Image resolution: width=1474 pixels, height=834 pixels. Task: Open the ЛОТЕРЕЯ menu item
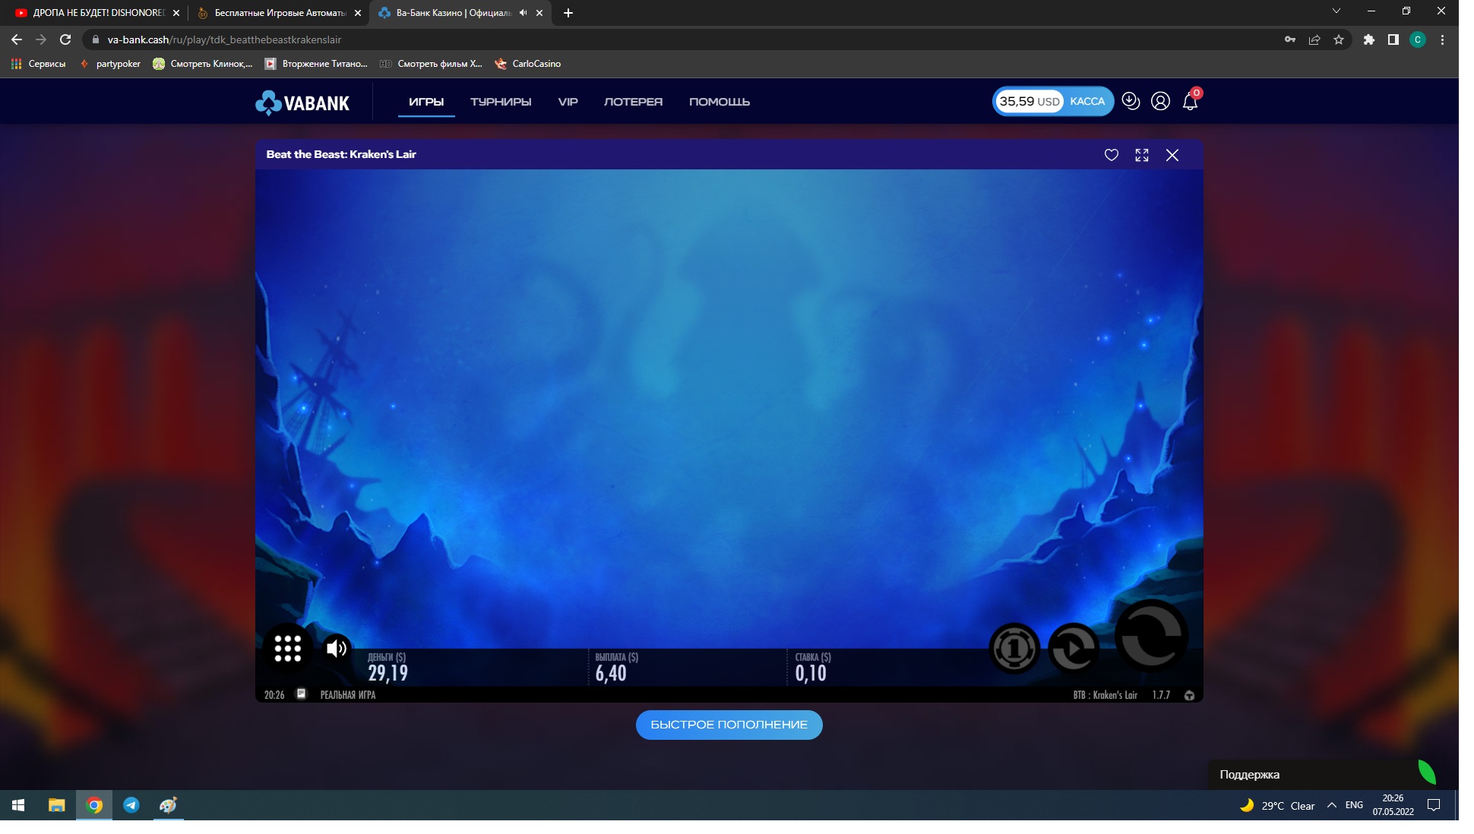[633, 102]
